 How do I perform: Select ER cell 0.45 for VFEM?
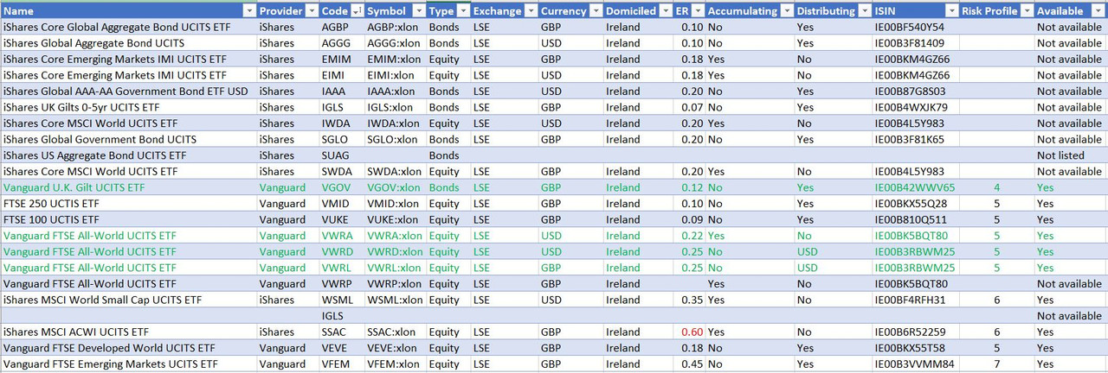coord(689,364)
